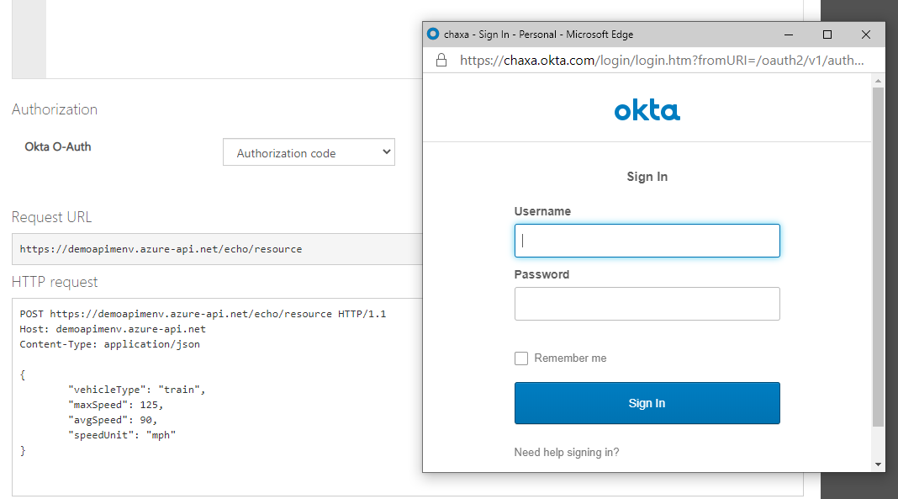Click the popup's vertical scrollbar thumb
Screen dimensions: 898x499
click(879, 252)
